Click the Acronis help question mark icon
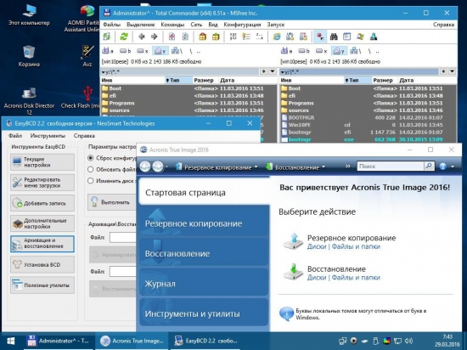This screenshot has height=350, width=467. (x=442, y=167)
